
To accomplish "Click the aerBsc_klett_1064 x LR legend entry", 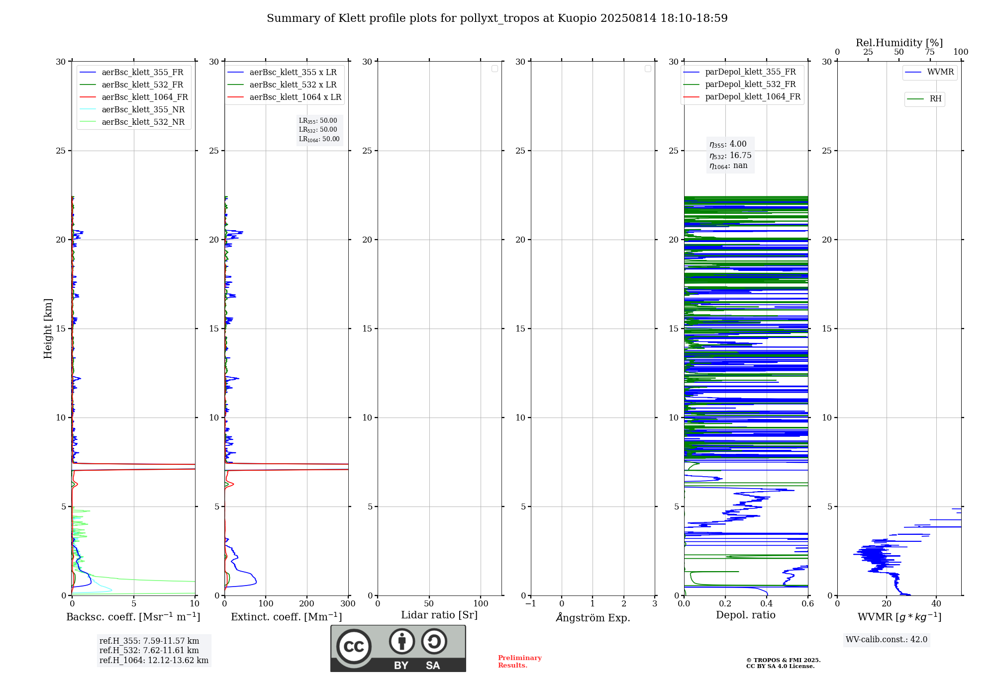I will tap(285, 97).
